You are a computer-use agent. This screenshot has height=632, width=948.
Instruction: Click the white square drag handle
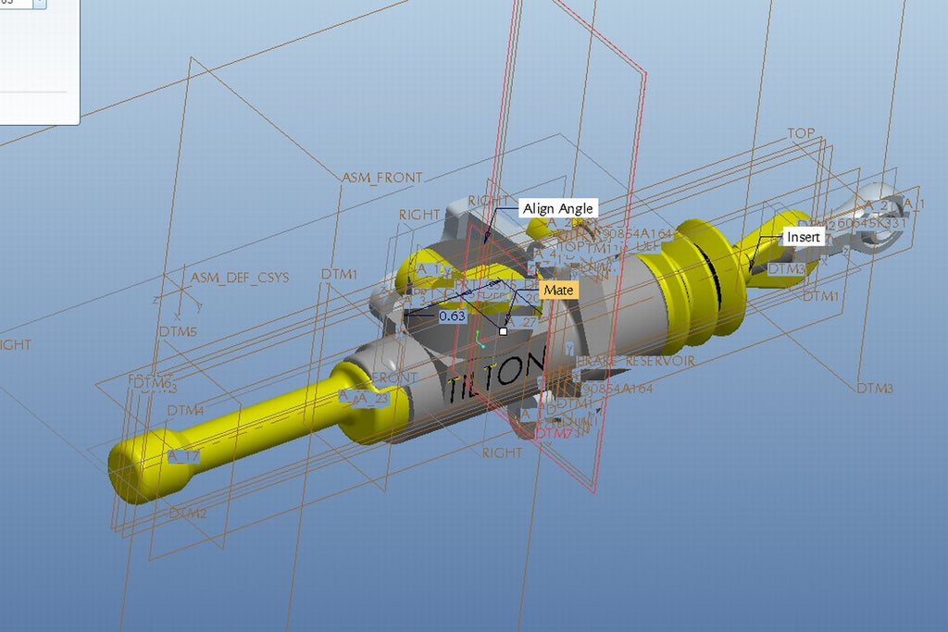(503, 330)
